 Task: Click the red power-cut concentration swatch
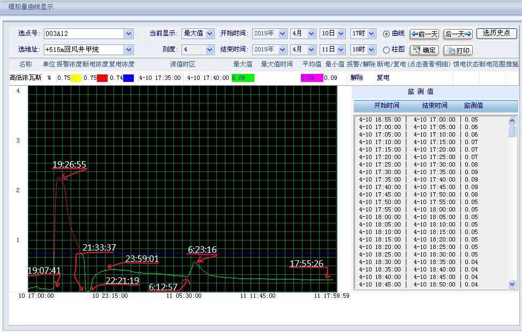(102, 78)
